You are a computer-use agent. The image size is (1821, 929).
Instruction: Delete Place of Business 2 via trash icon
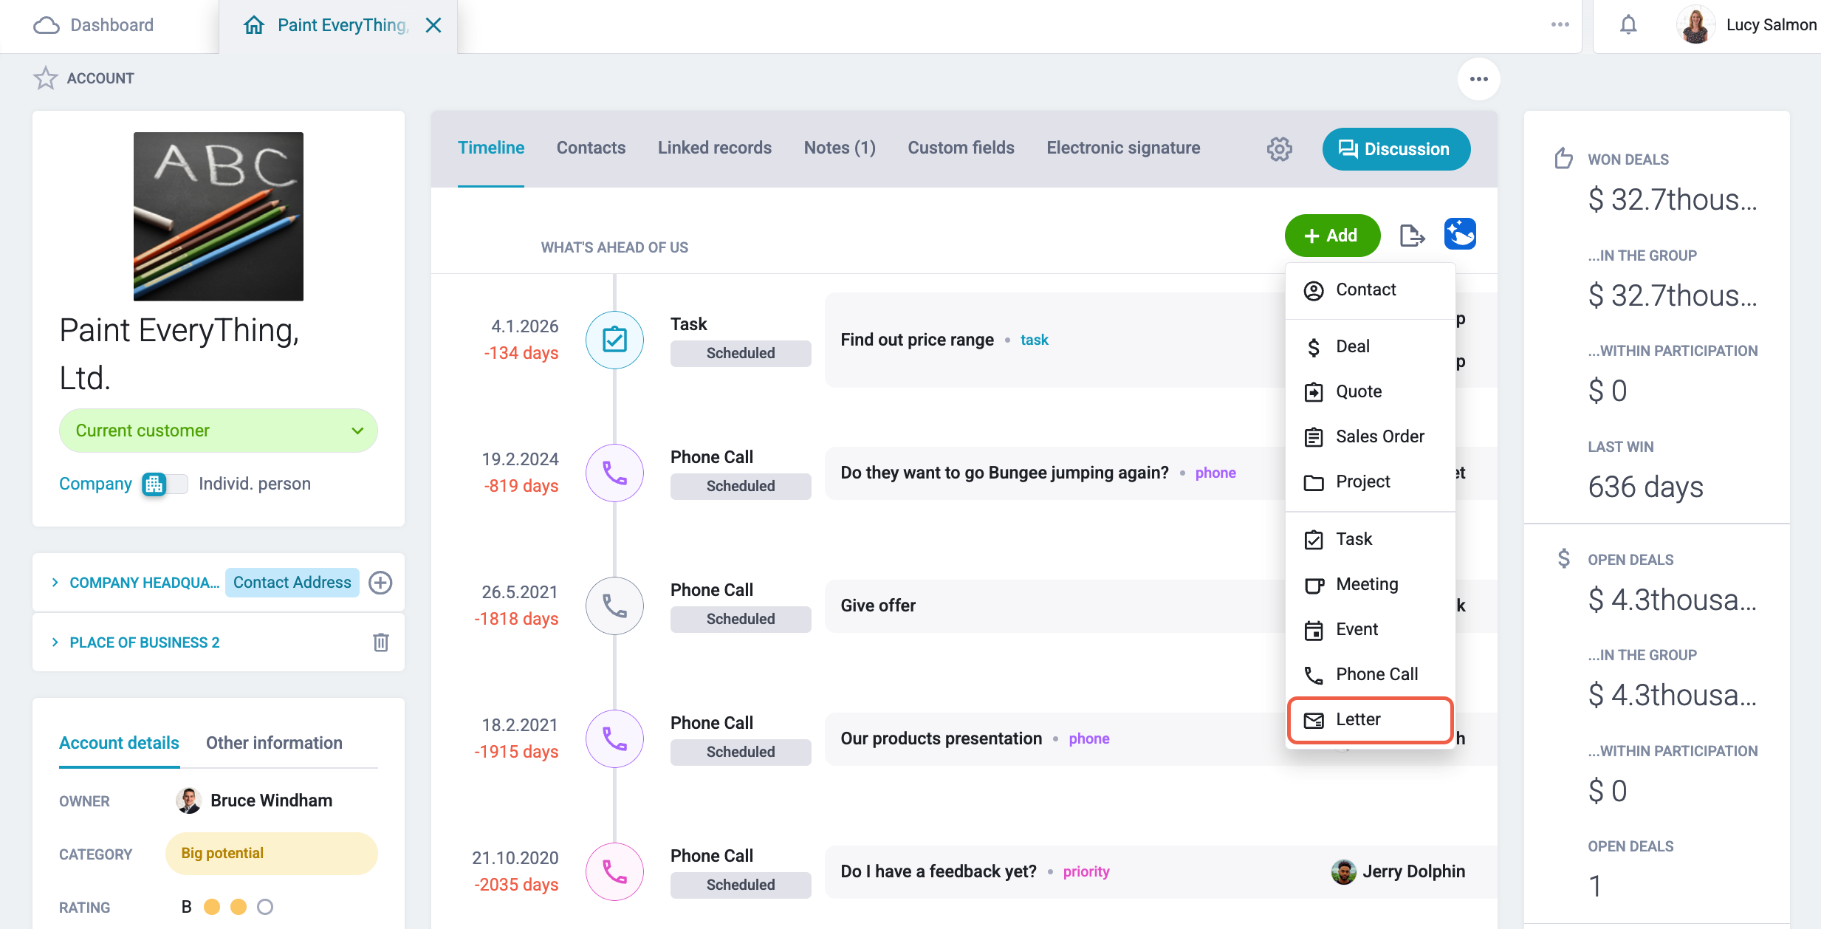pos(381,642)
